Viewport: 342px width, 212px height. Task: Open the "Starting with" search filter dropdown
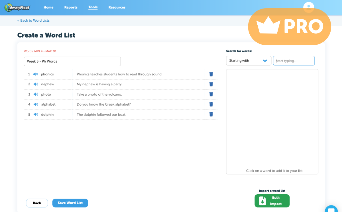pos(248,61)
